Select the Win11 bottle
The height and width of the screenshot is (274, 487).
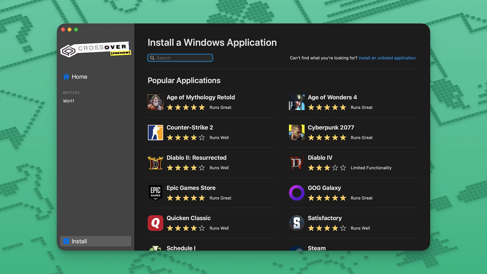(68, 101)
